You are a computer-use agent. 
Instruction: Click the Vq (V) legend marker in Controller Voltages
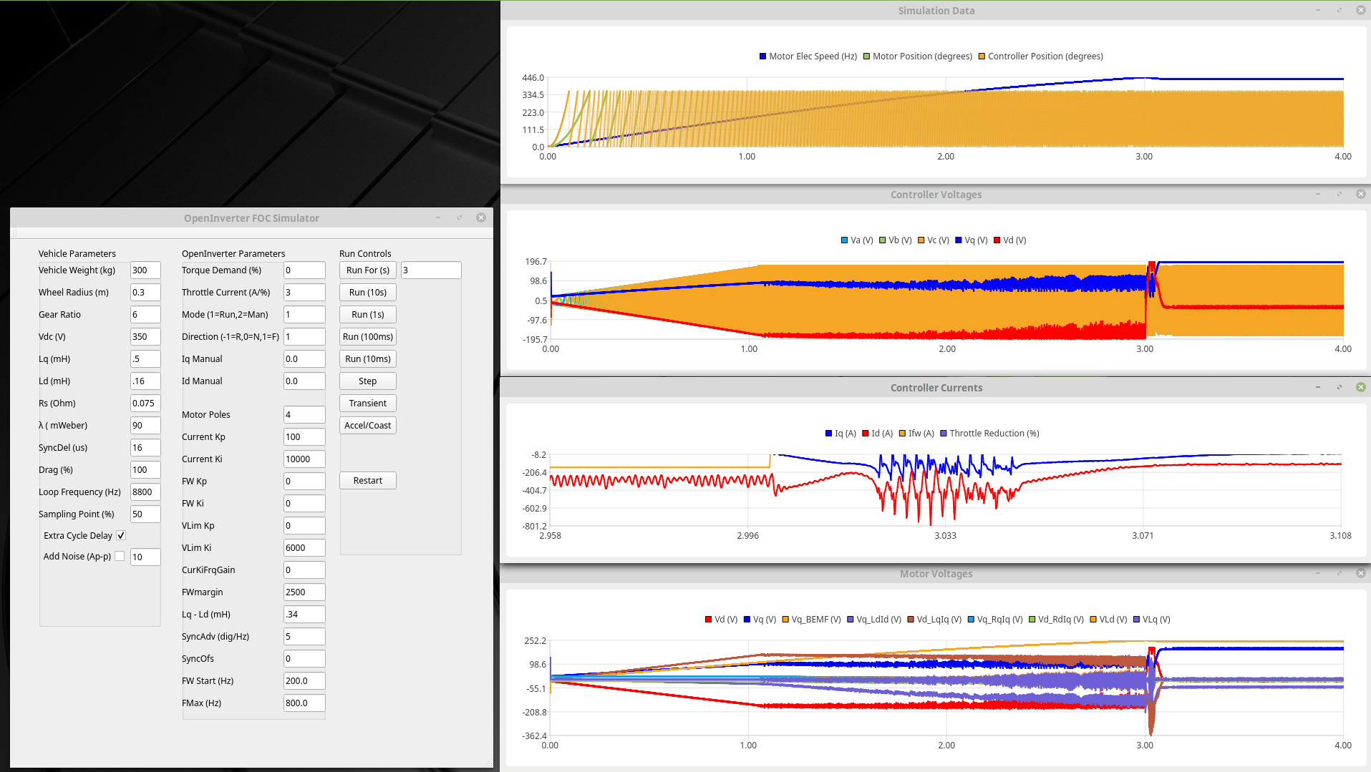click(x=958, y=240)
